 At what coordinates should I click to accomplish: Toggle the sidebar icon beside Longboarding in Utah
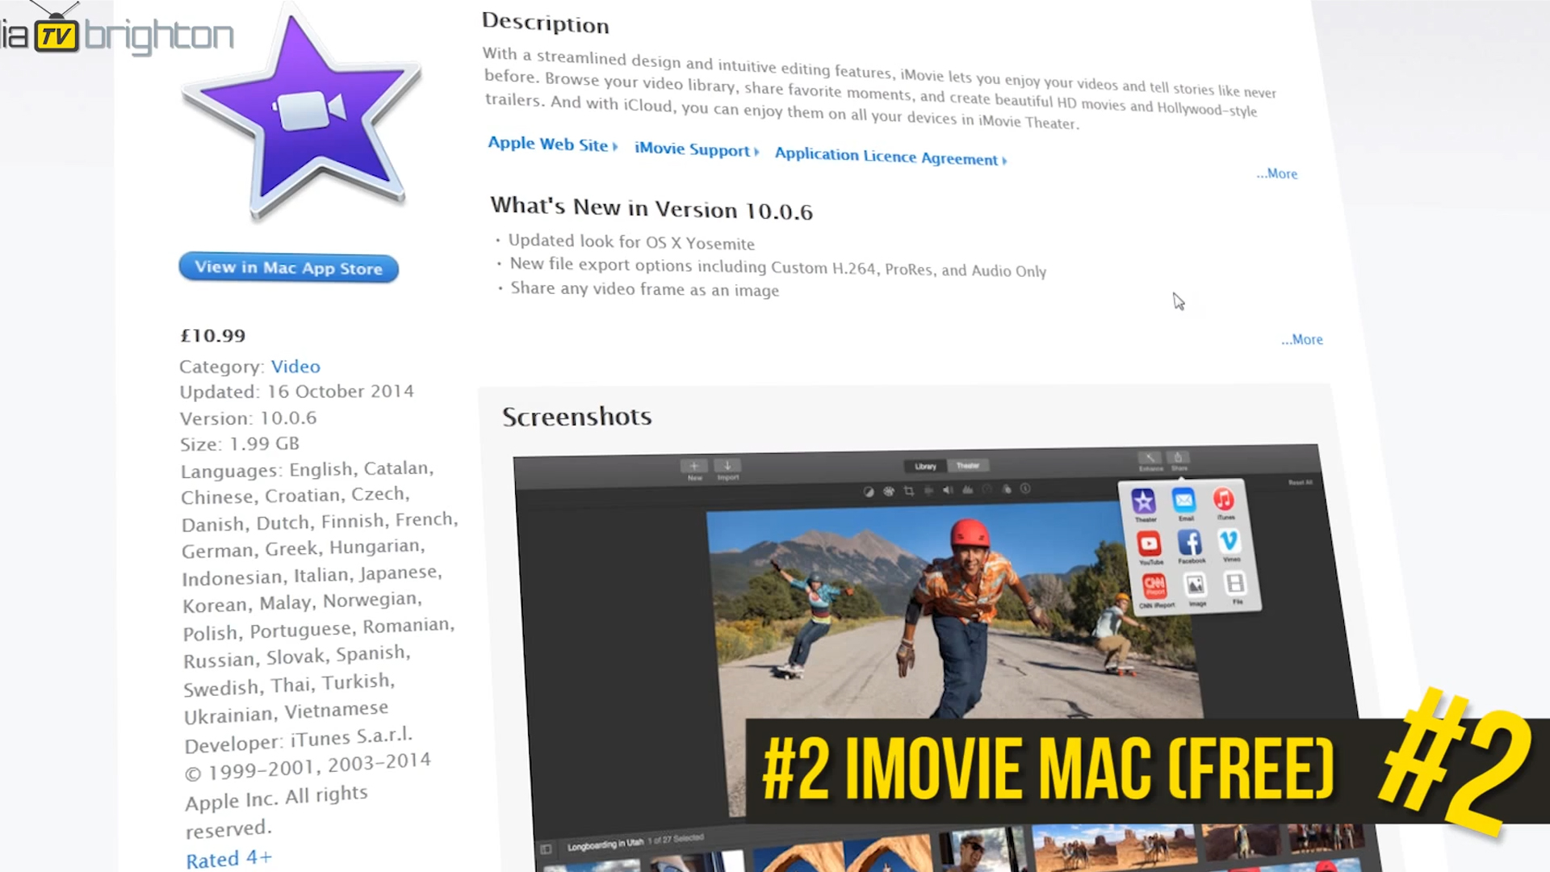tap(547, 849)
